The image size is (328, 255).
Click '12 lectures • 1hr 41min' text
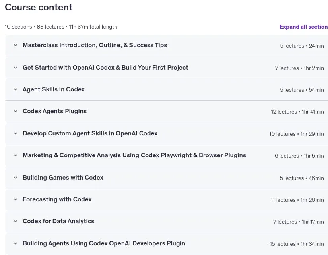click(297, 112)
